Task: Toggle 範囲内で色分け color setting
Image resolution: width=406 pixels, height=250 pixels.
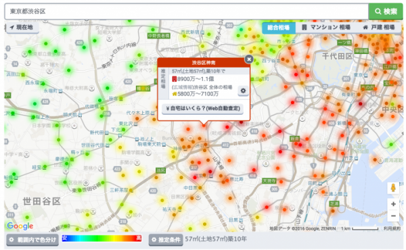Action: point(32,240)
